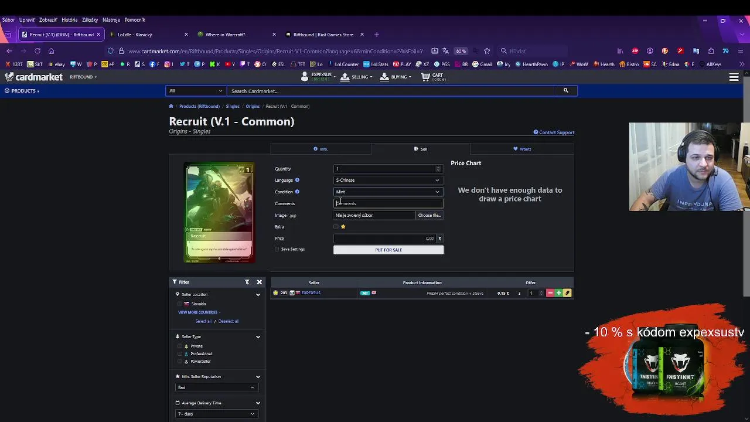Go back in browser history
Image resolution: width=750 pixels, height=422 pixels.
coord(9,51)
